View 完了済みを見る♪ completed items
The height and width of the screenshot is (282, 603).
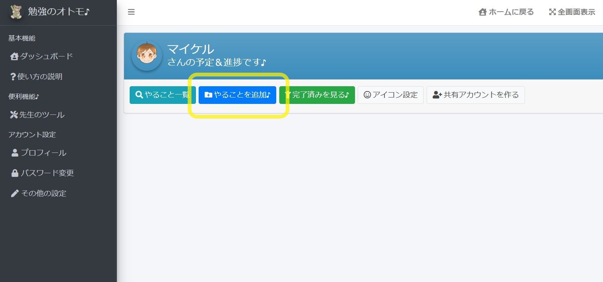[317, 95]
